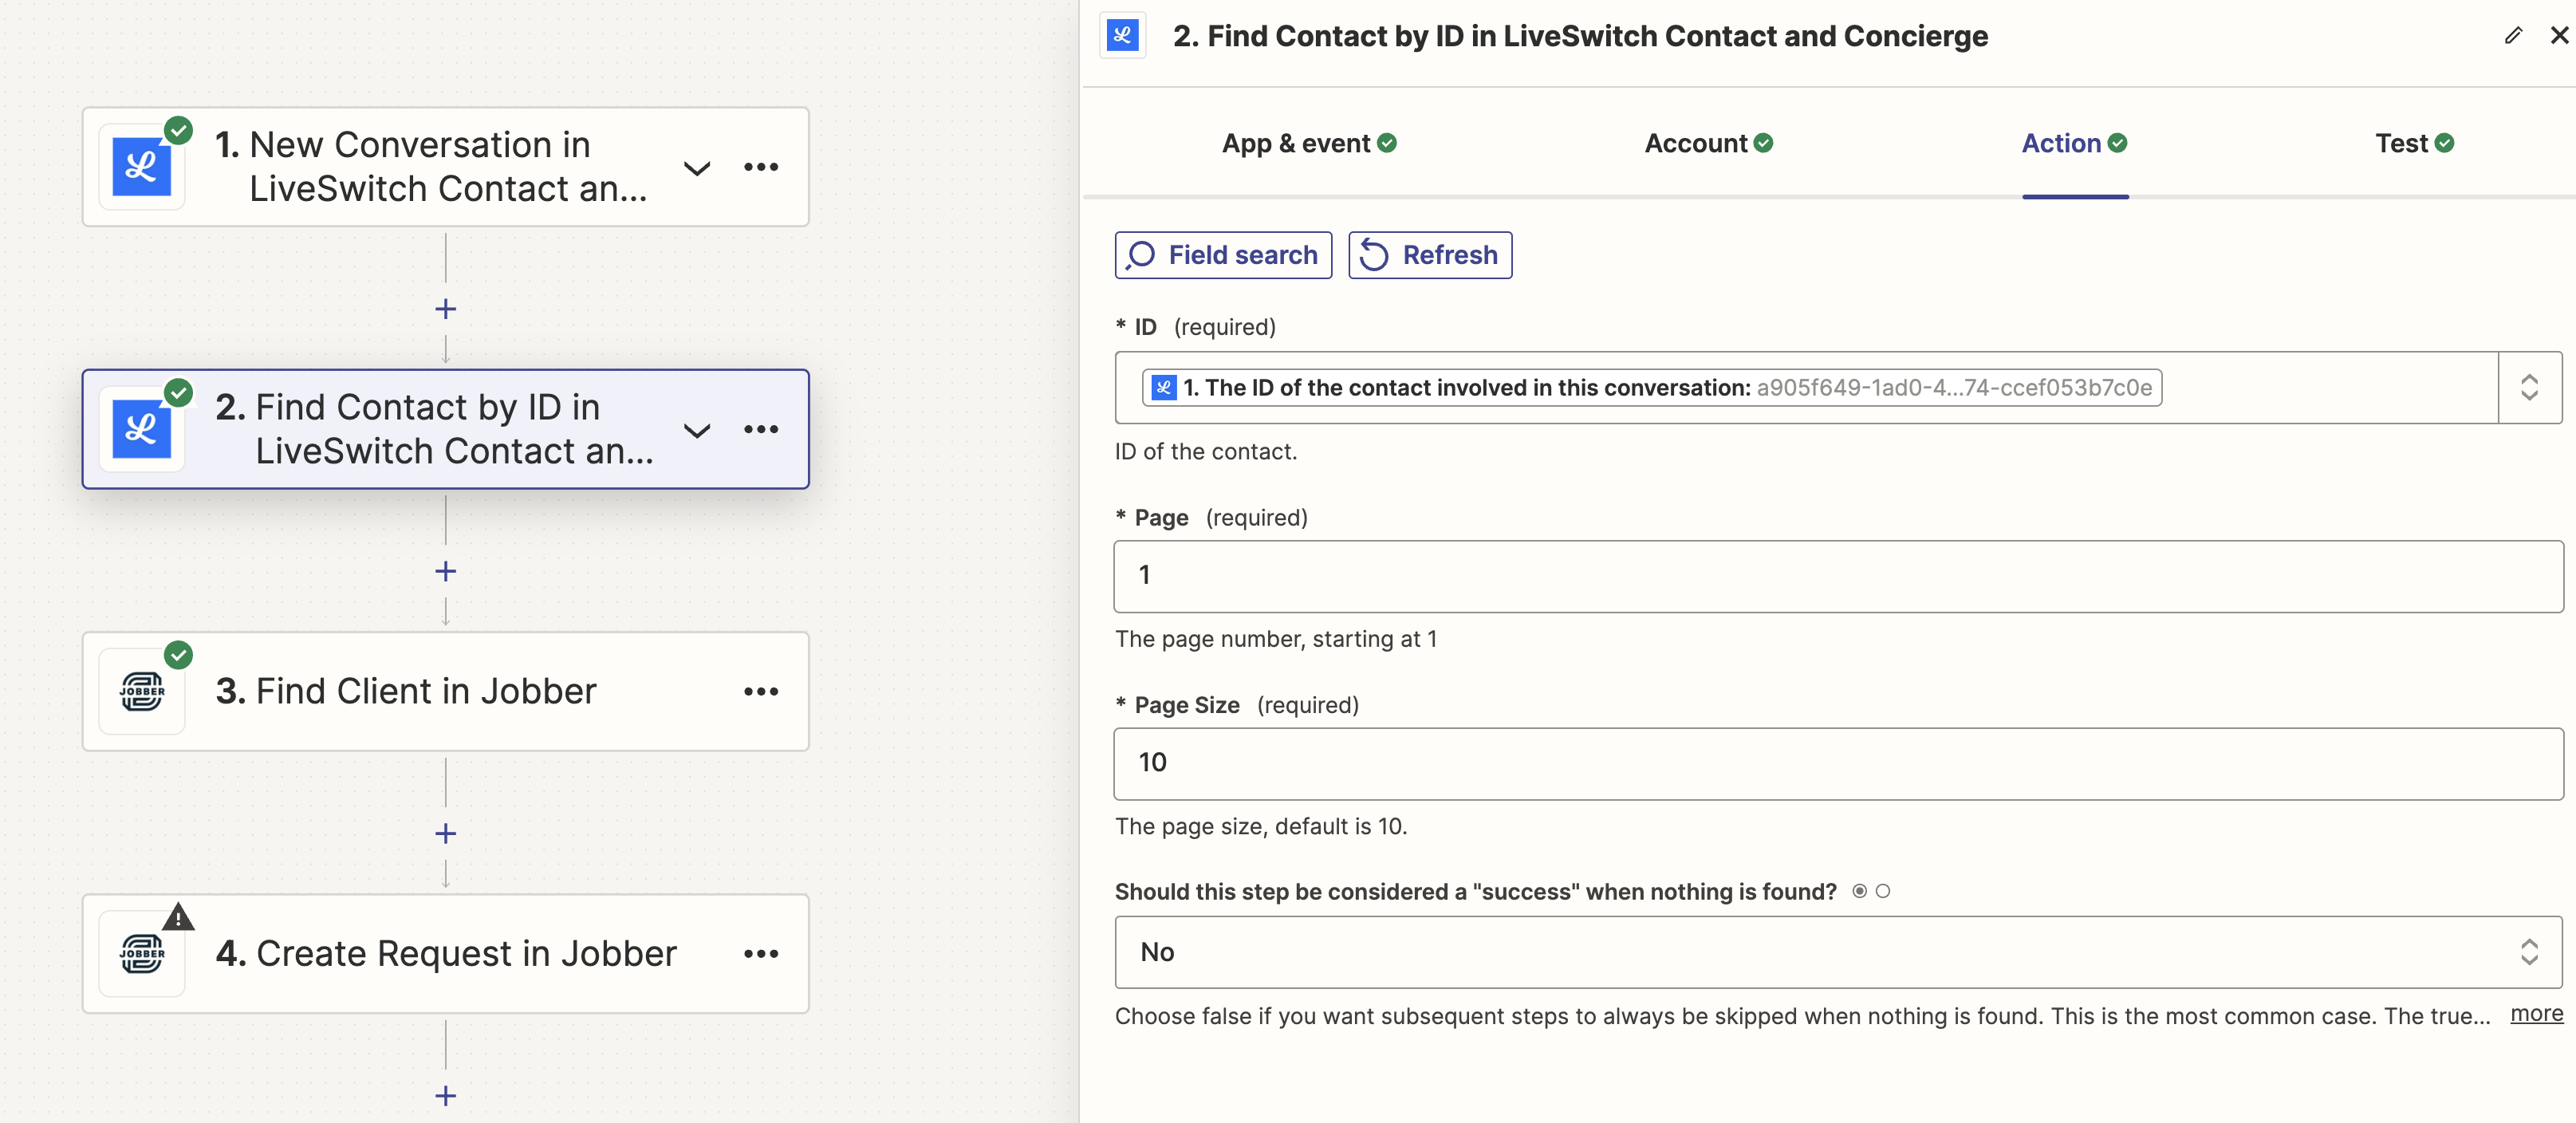Switch to App & event tab
The width and height of the screenshot is (2576, 1123).
pyautogui.click(x=1308, y=143)
